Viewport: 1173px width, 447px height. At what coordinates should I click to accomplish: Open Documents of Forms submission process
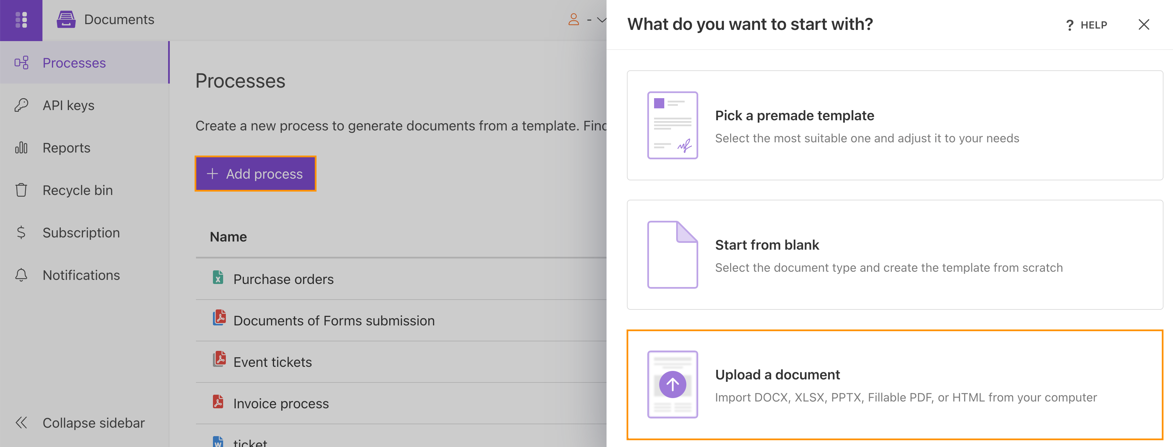point(334,320)
